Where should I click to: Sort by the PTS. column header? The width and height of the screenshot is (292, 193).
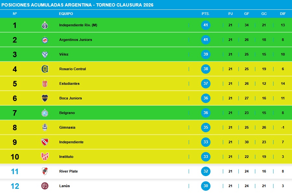(x=206, y=14)
